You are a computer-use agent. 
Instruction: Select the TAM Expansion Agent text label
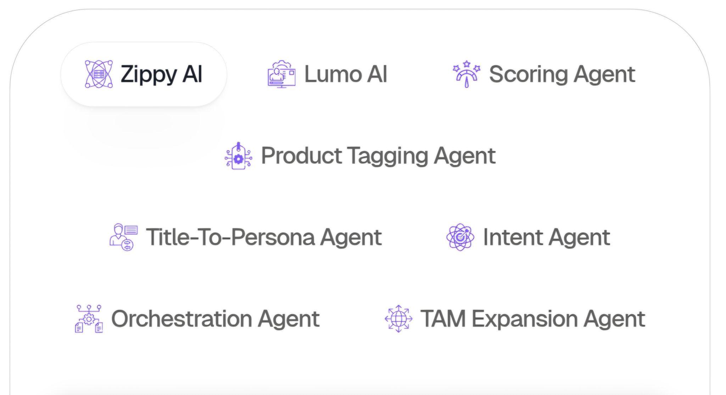532,319
